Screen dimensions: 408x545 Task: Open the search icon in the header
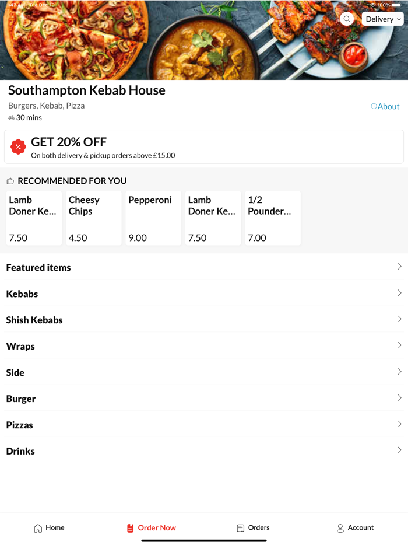[347, 19]
